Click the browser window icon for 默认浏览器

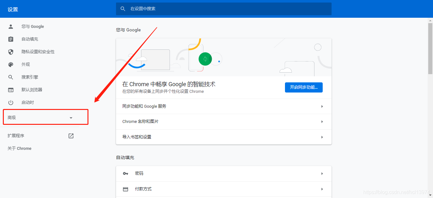(x=11, y=90)
